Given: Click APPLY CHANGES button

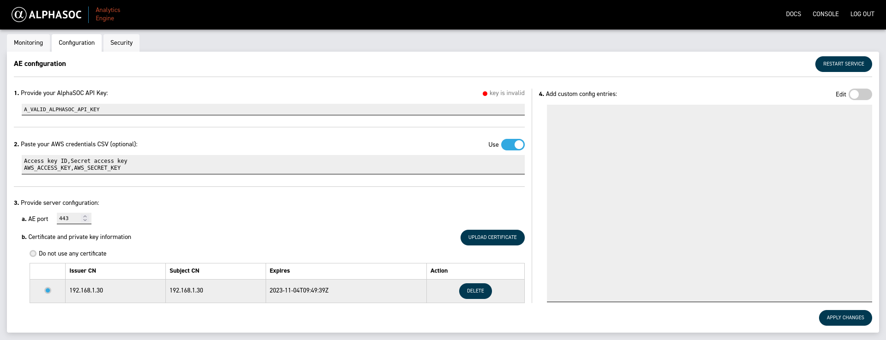Looking at the screenshot, I should (x=845, y=318).
